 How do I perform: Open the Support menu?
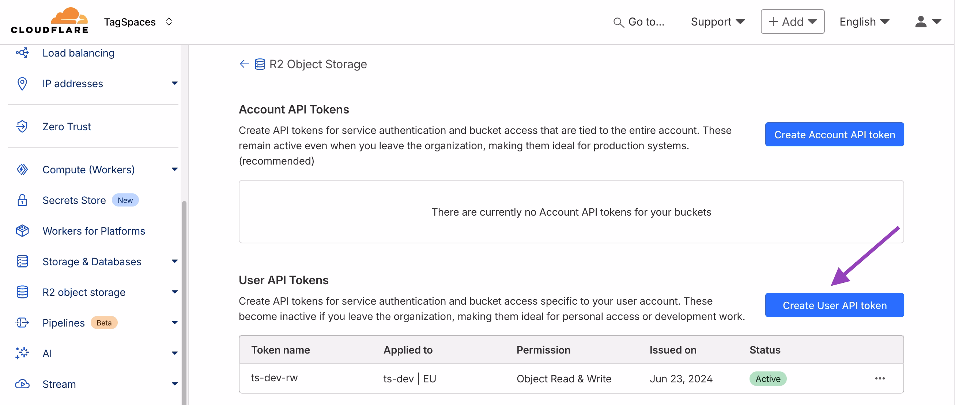click(718, 22)
